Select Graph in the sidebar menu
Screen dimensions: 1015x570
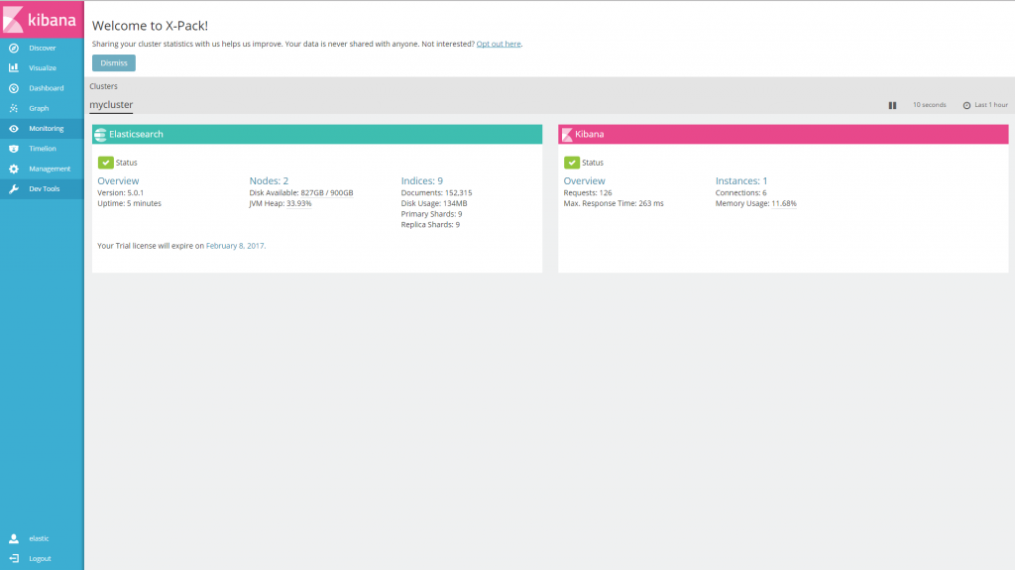pos(39,108)
